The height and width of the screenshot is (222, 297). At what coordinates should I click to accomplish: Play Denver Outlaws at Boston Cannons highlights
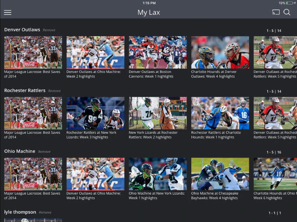pos(157,53)
